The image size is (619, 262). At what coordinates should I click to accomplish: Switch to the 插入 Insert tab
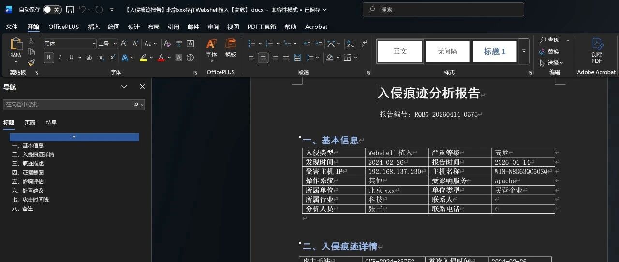pos(94,27)
